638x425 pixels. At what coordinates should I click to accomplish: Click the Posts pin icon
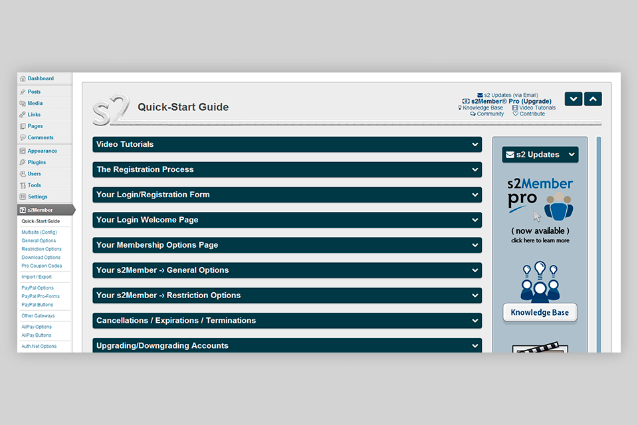point(23,92)
